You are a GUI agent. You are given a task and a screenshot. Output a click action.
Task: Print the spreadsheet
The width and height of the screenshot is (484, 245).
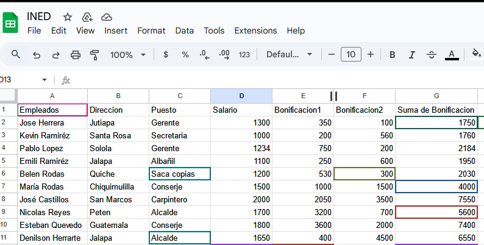[76, 55]
